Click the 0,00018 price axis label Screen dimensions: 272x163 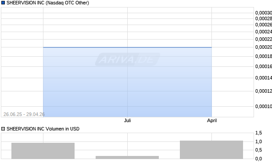264,56
